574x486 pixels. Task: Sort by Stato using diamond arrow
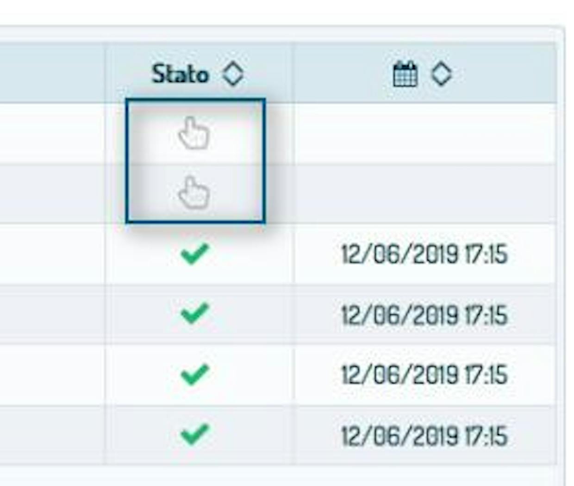[233, 74]
